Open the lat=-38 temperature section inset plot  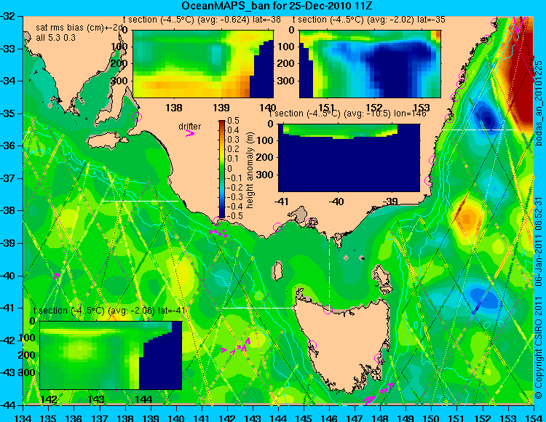(x=203, y=64)
